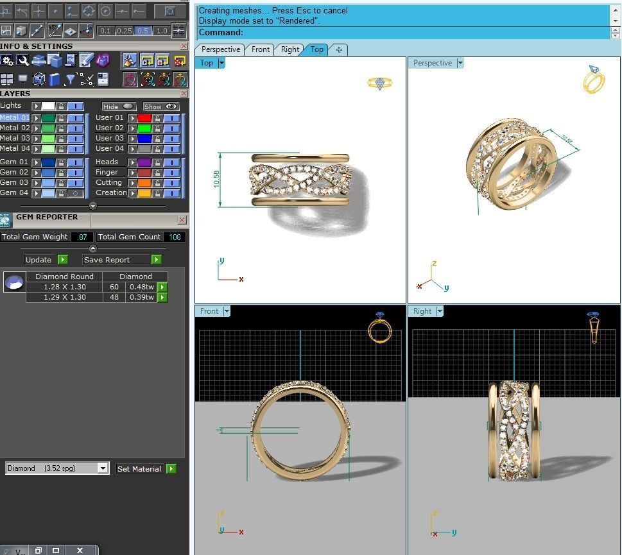This screenshot has width=622, height=555.
Task: Click the Hide layers button
Action: point(119,107)
